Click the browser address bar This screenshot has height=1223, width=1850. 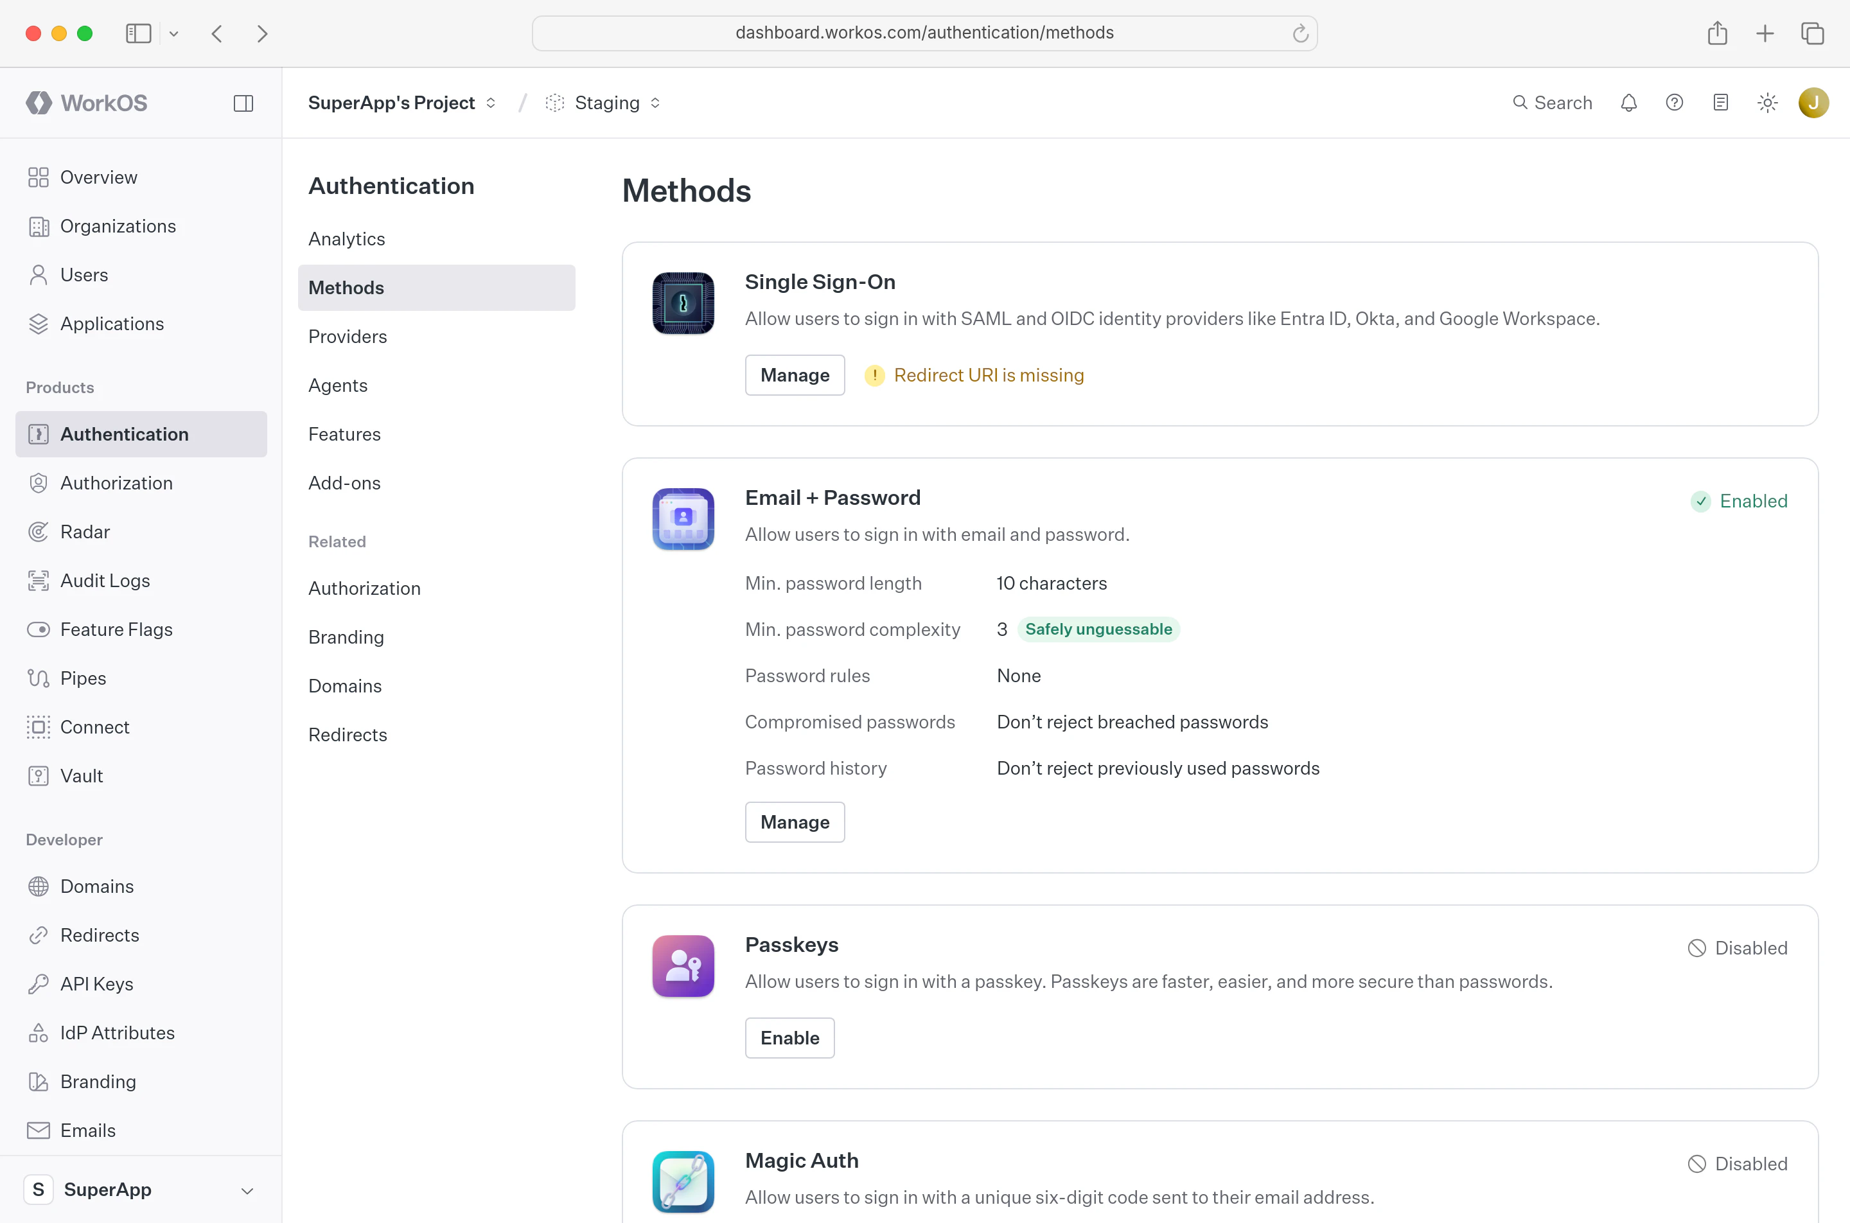pos(924,33)
